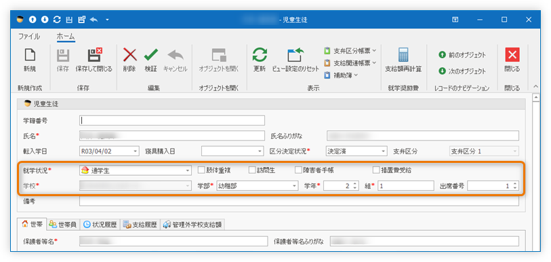This screenshot has height=262, width=551.
Task: Open the 就学状況 通学生 dropdown
Action: [188, 170]
